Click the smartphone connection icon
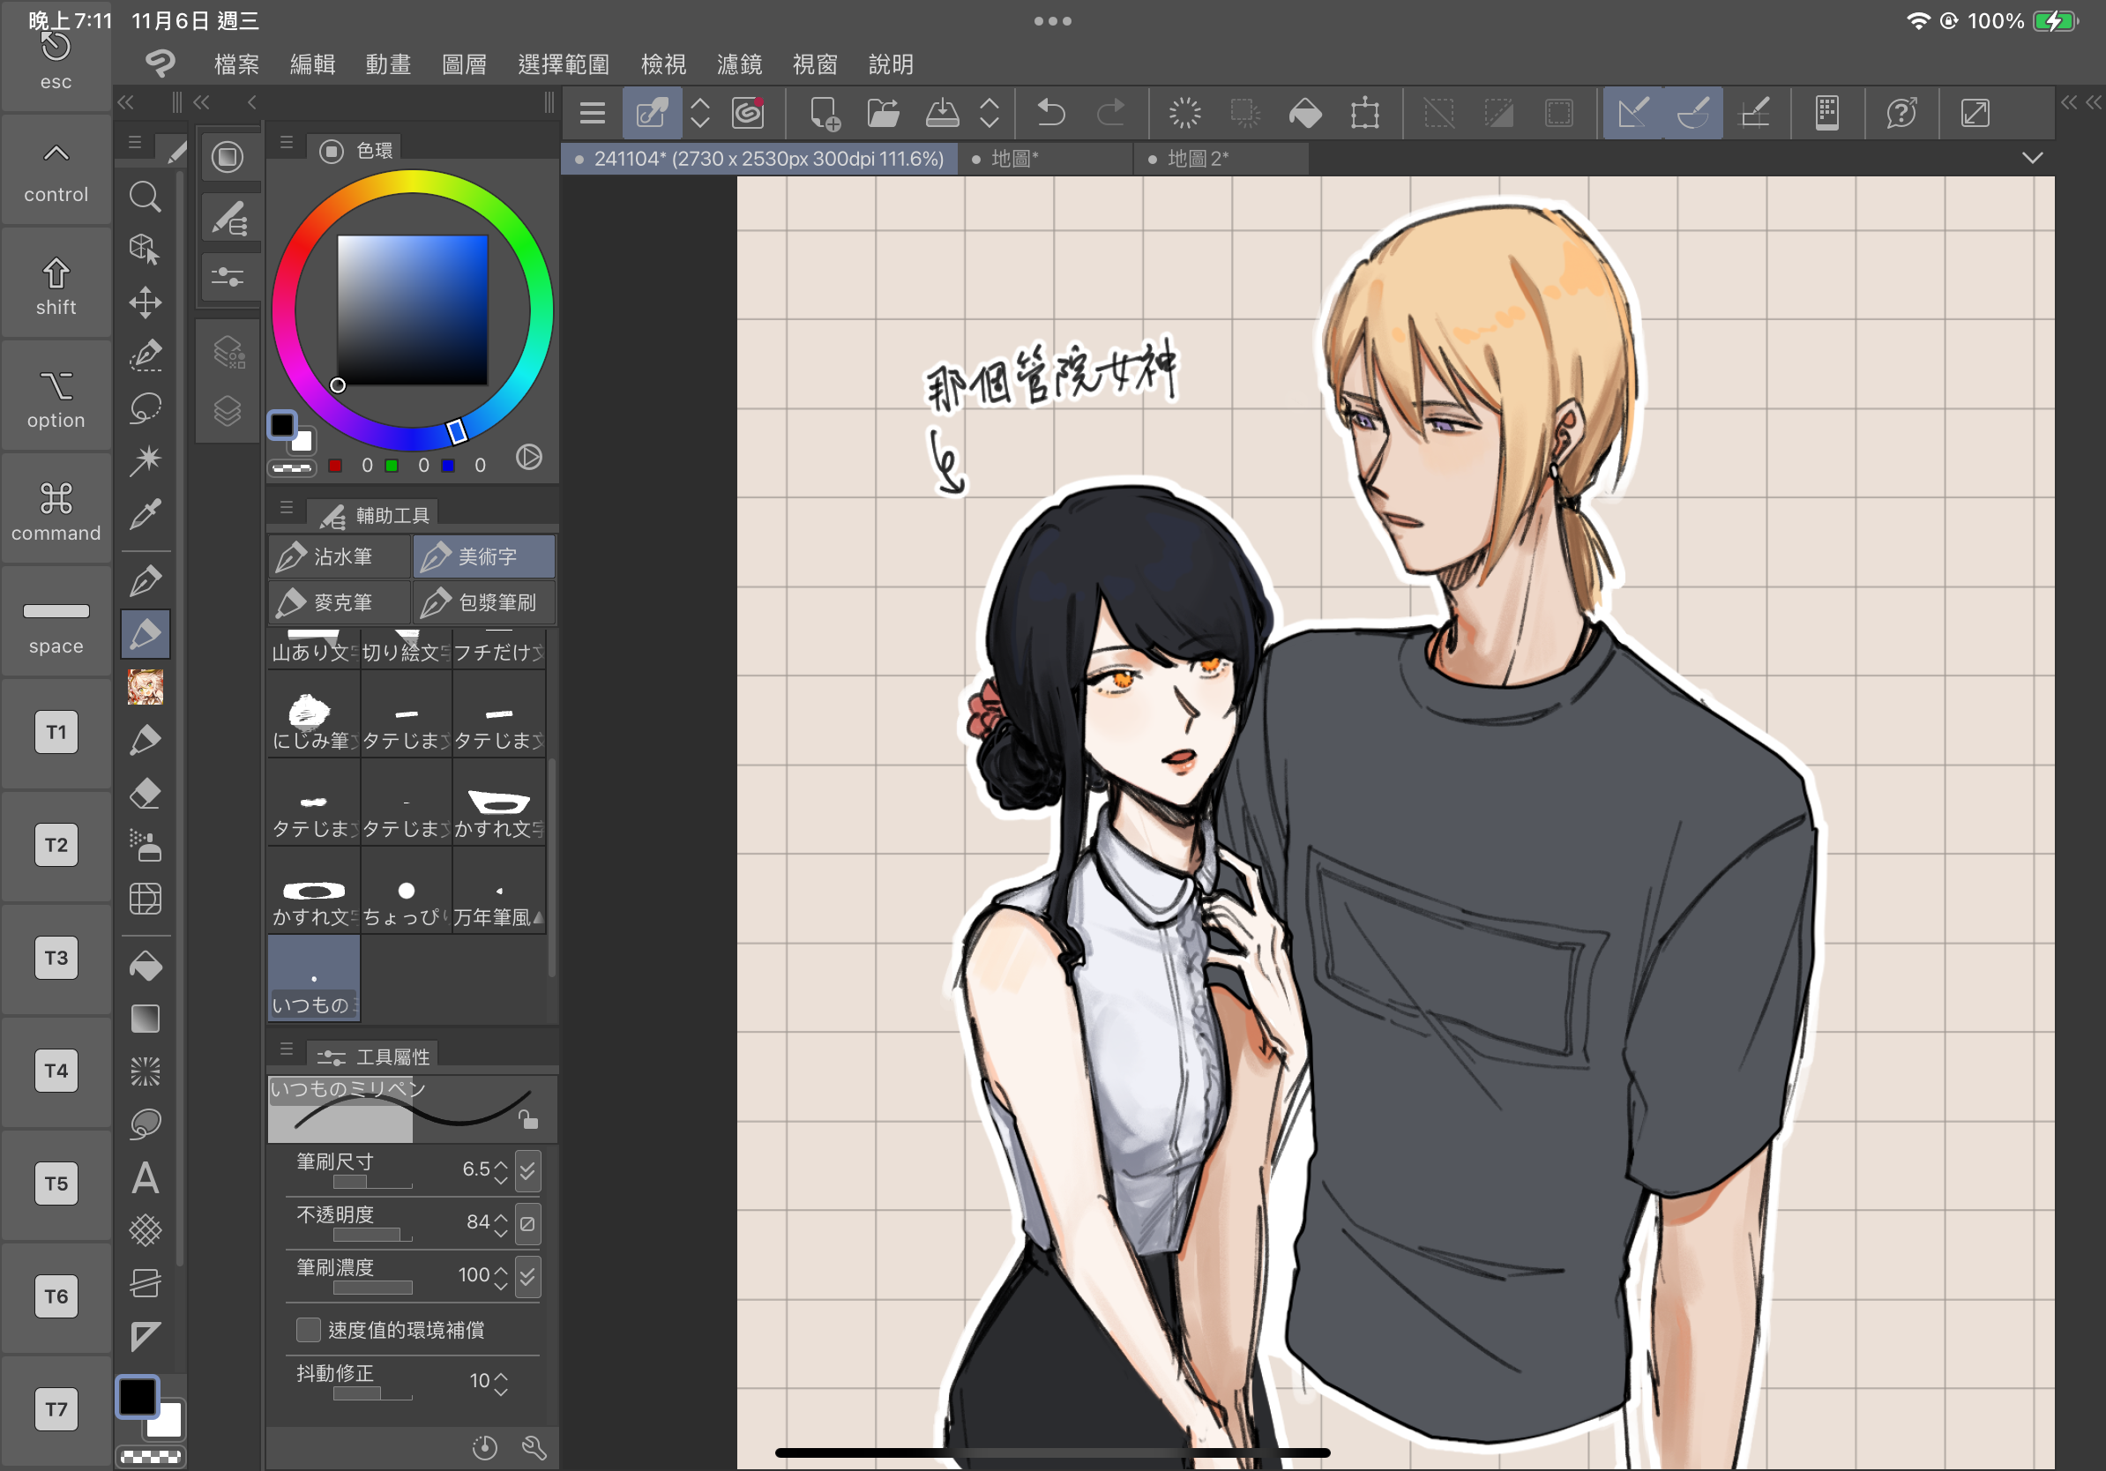The height and width of the screenshot is (1471, 2106). (1827, 113)
